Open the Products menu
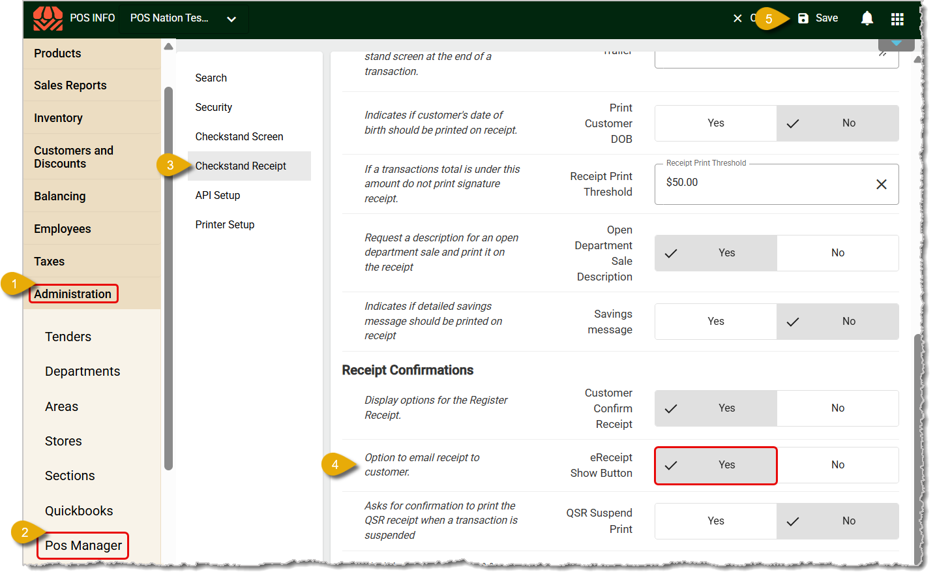This screenshot has width=935, height=576. click(92, 53)
